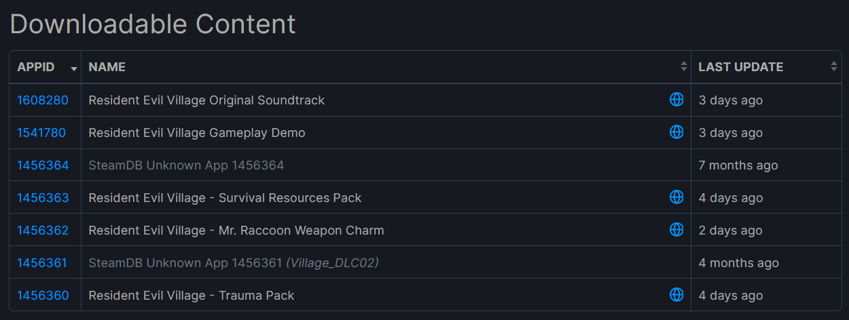Sort by the LAST UPDATE column label

(x=741, y=67)
